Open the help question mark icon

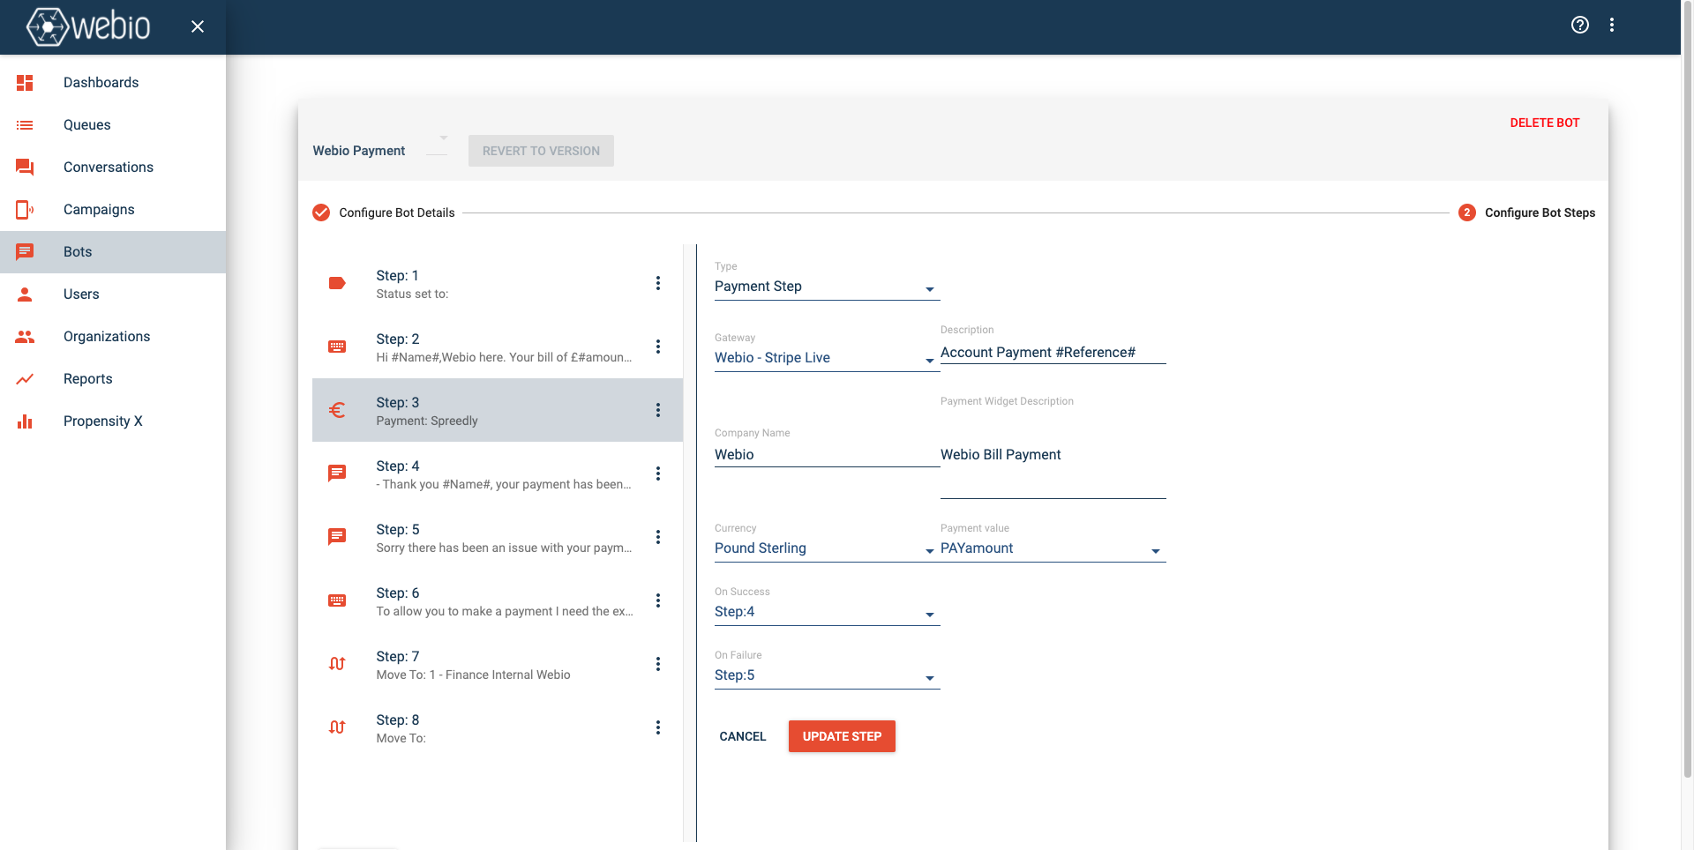click(1580, 25)
